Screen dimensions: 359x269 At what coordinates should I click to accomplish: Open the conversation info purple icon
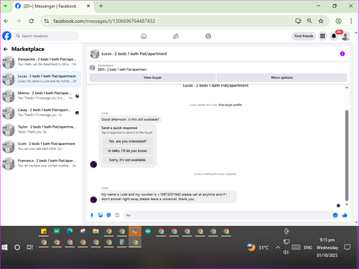[x=342, y=54]
